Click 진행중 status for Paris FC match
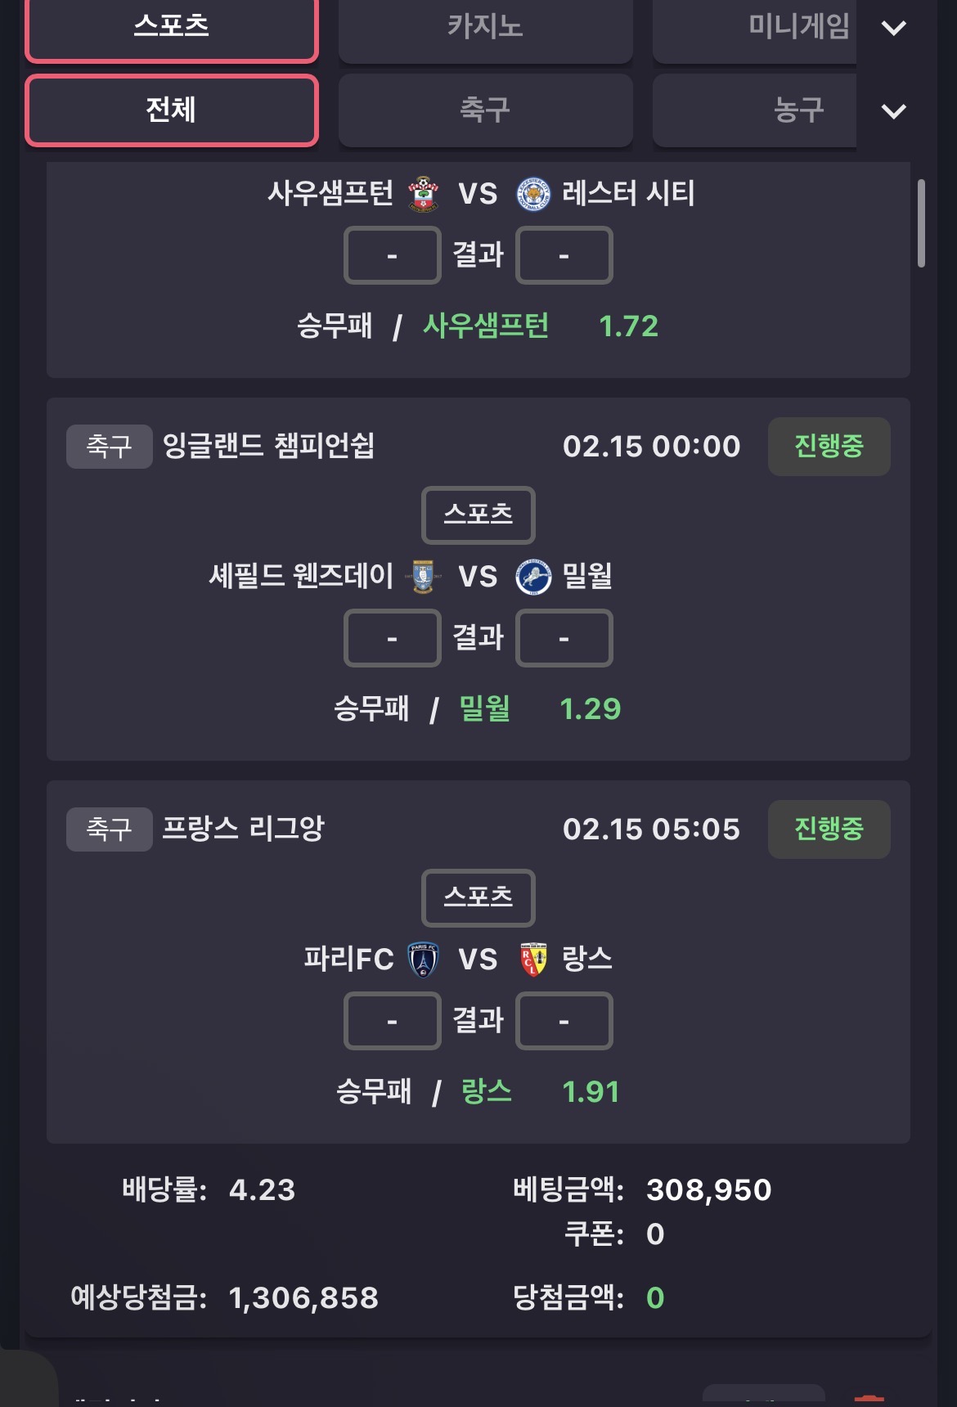 [829, 829]
